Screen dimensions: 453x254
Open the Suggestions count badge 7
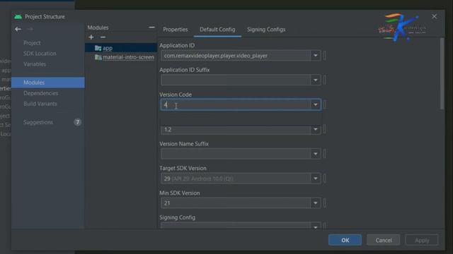point(77,122)
